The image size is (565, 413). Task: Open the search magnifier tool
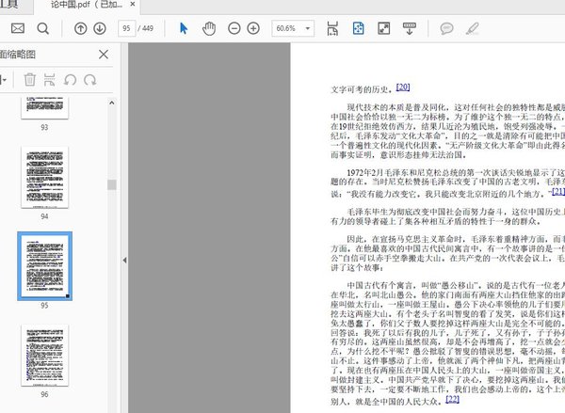point(43,28)
